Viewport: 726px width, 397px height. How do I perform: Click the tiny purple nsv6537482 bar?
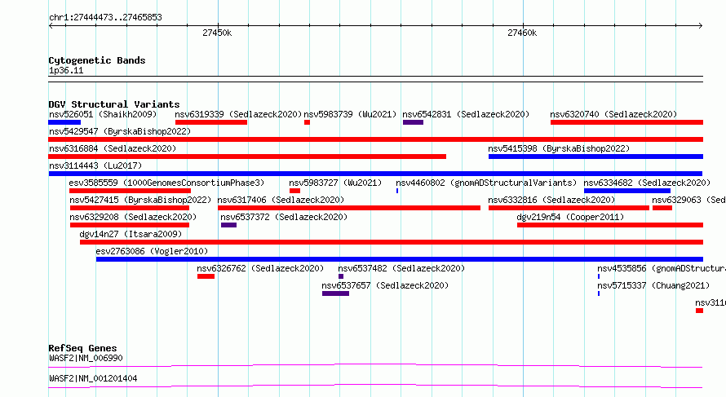(x=341, y=276)
